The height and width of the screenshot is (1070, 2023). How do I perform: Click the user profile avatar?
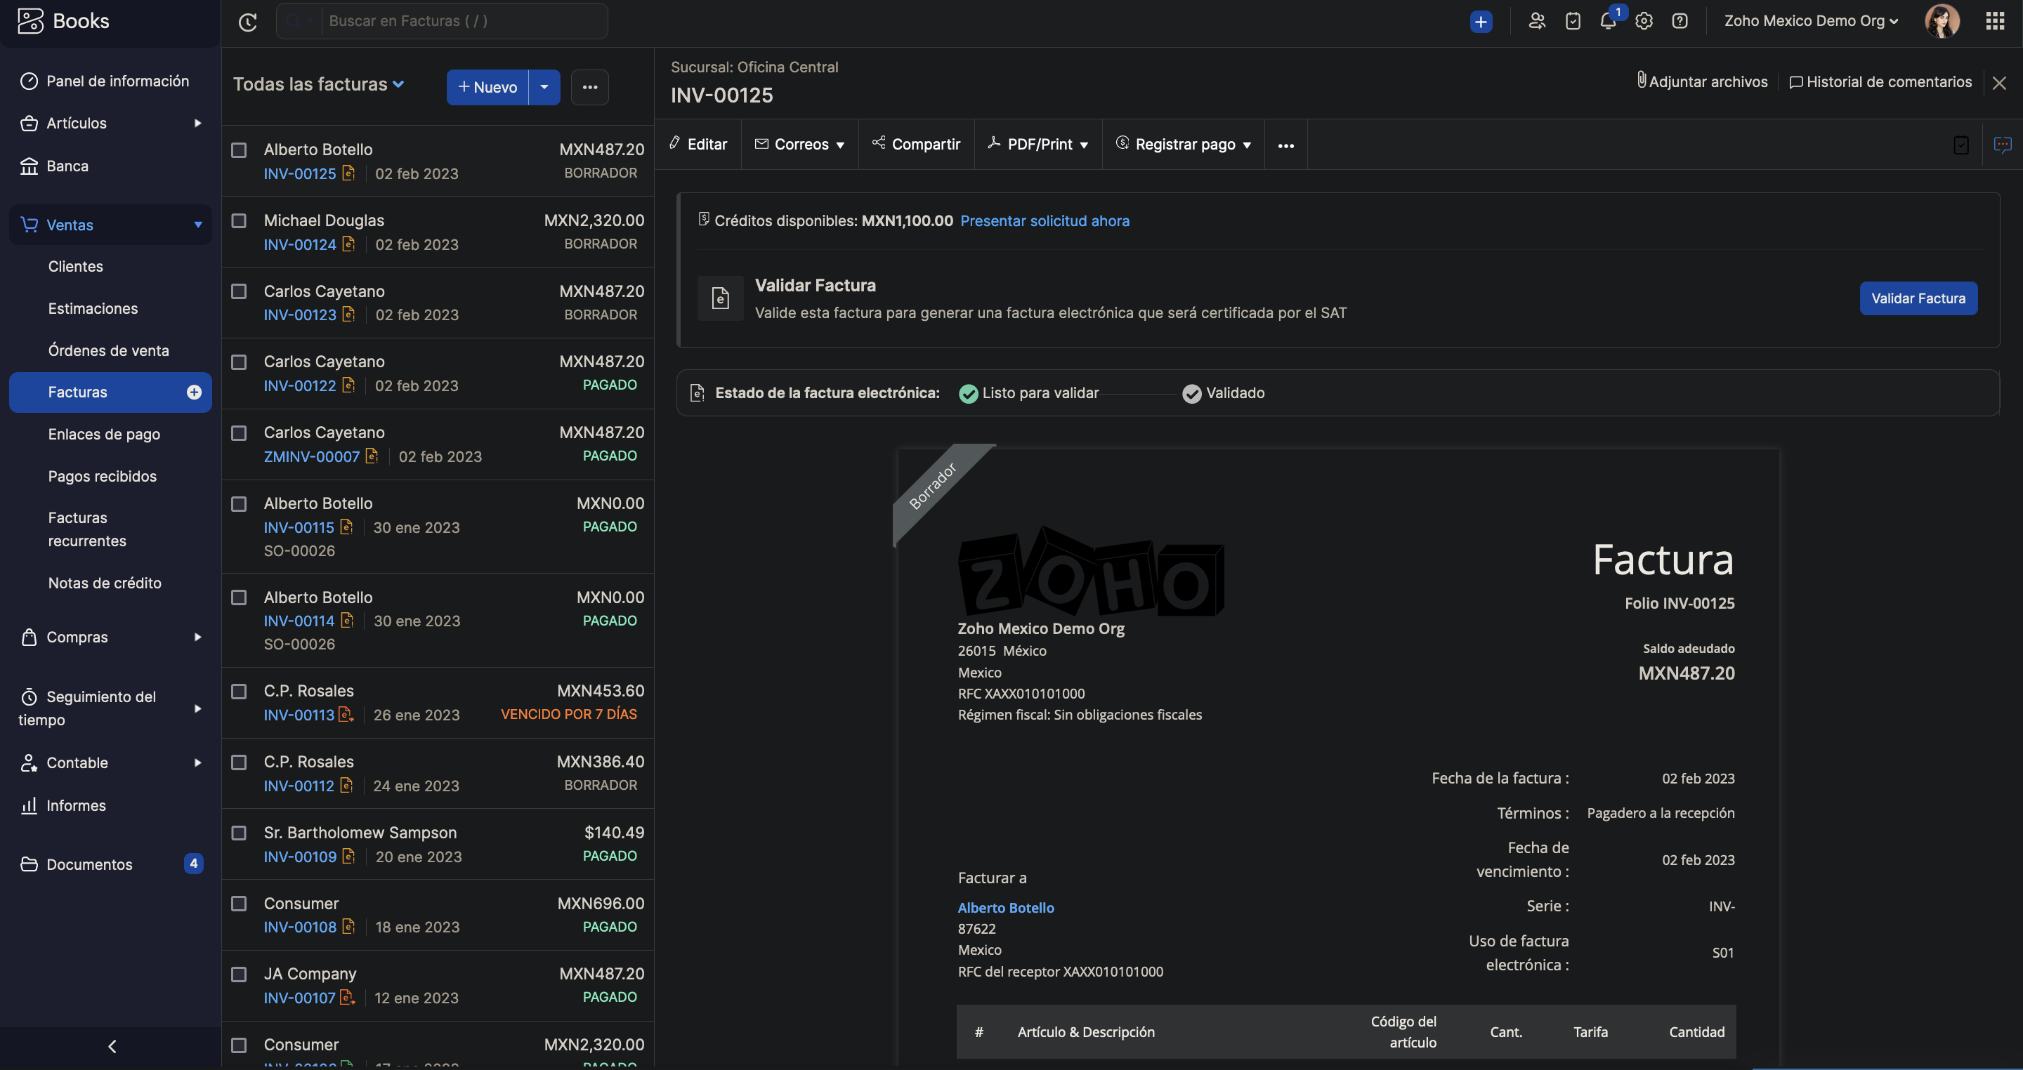1942,21
